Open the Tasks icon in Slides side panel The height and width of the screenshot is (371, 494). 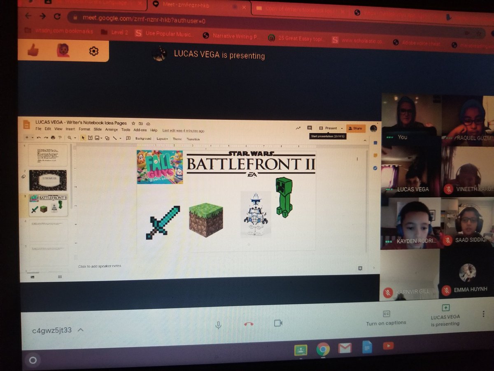[375, 168]
